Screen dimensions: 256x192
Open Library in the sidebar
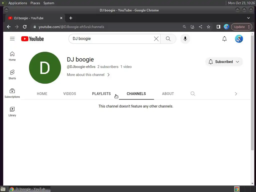[12, 112]
